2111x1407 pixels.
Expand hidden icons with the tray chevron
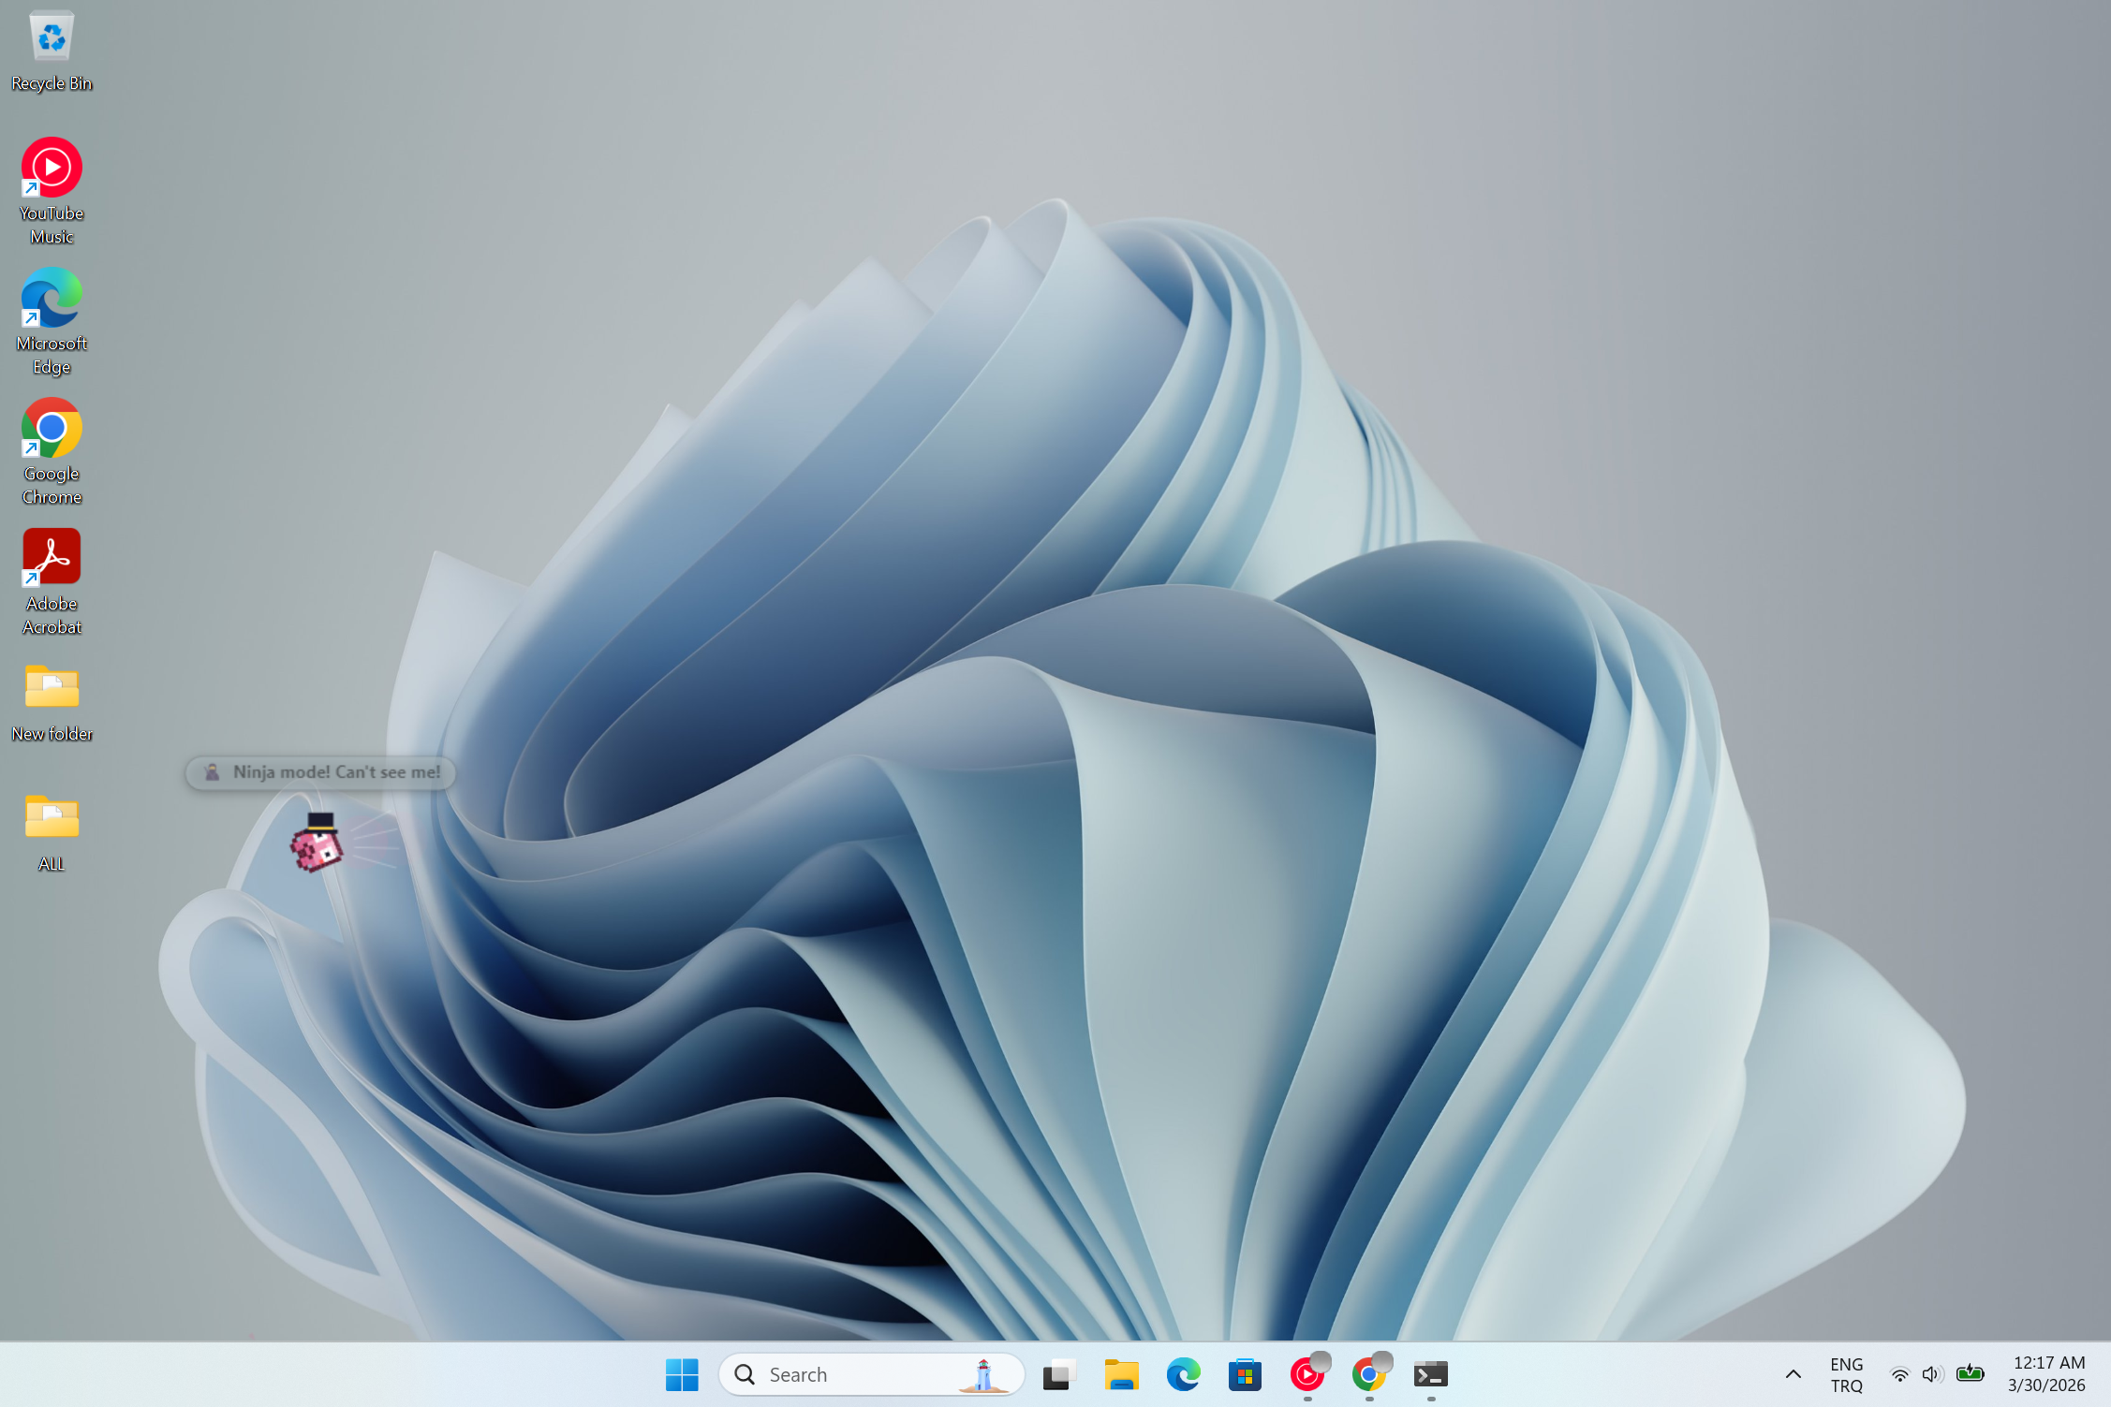click(x=1793, y=1374)
